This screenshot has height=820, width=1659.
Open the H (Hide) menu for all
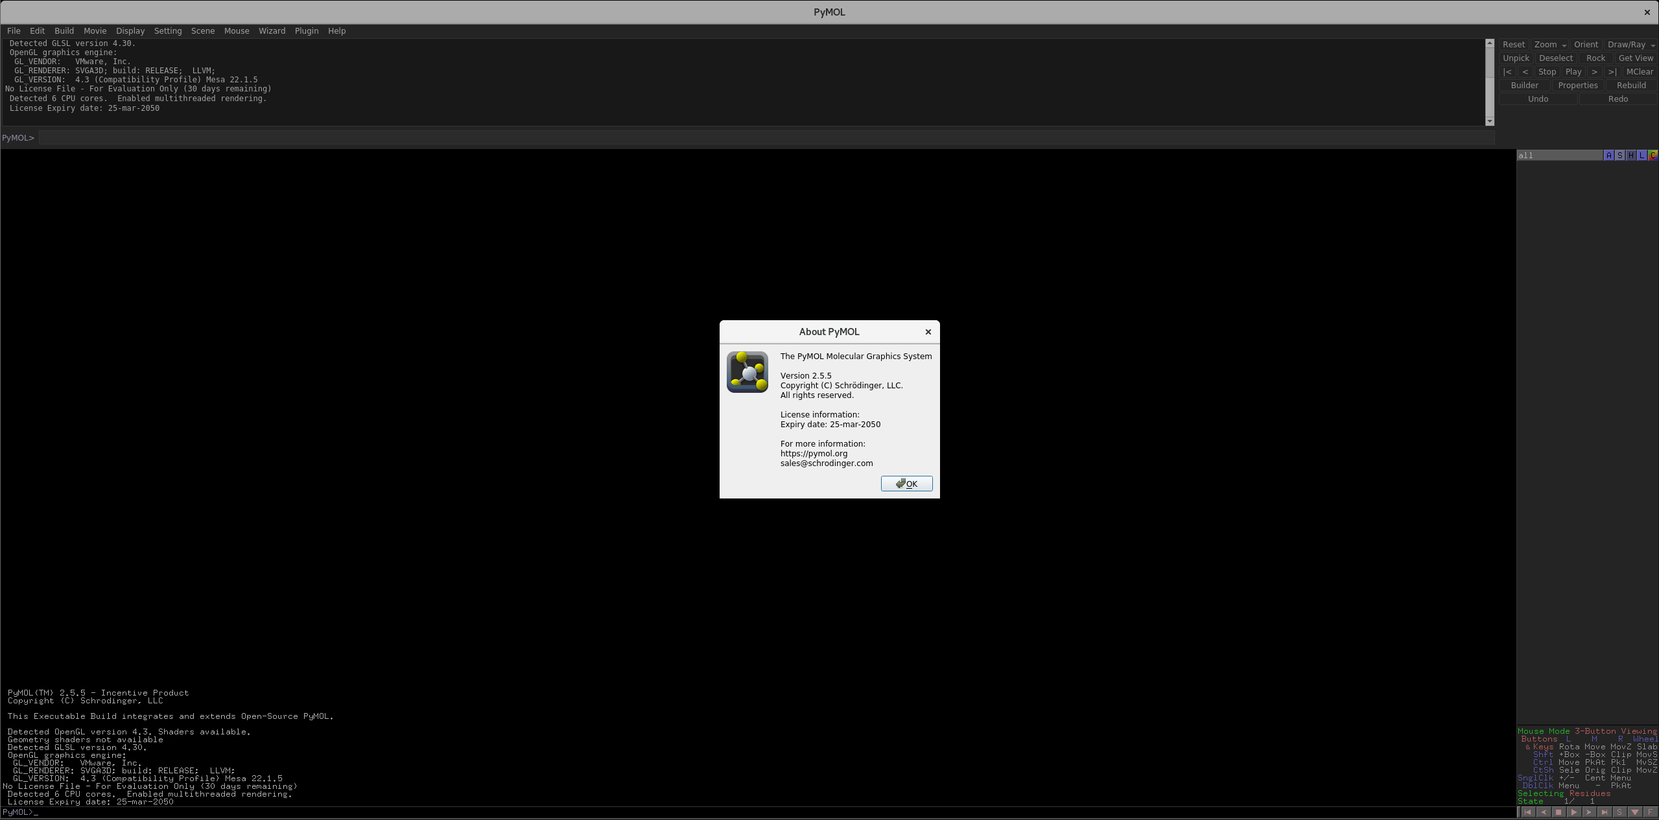[1630, 156]
